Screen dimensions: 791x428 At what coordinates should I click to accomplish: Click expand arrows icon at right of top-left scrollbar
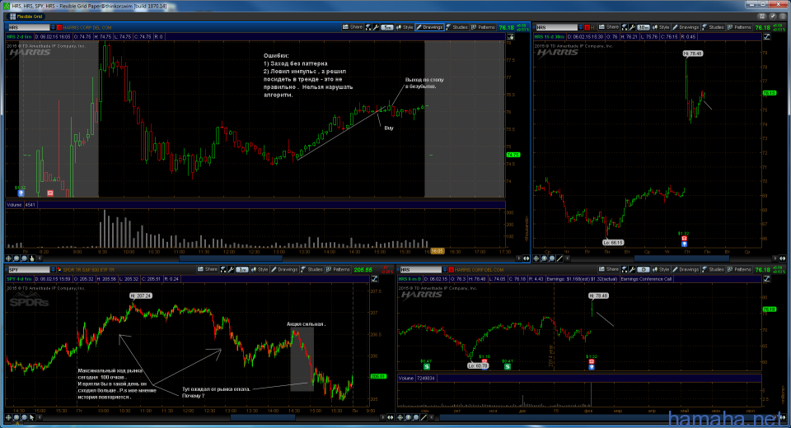[x=527, y=258]
